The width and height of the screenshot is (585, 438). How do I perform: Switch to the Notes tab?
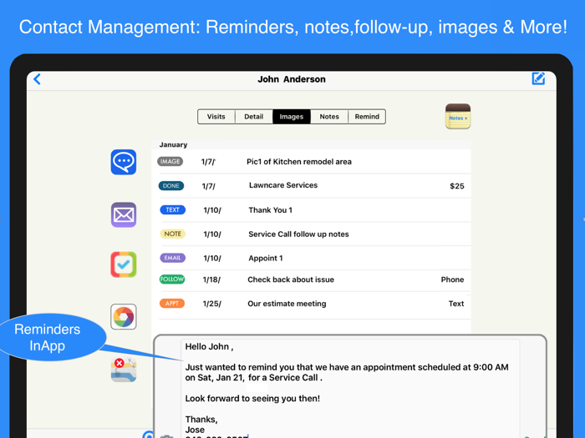pos(329,117)
